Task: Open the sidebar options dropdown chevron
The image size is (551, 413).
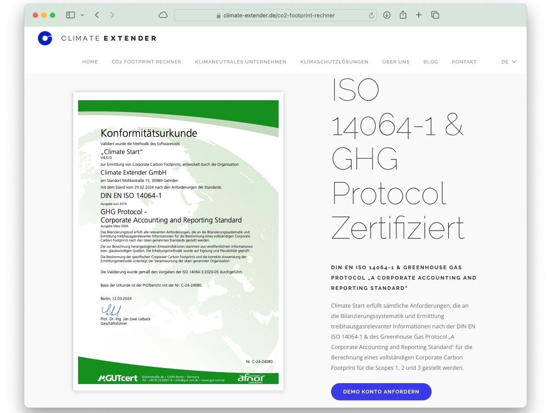Action: [82, 15]
